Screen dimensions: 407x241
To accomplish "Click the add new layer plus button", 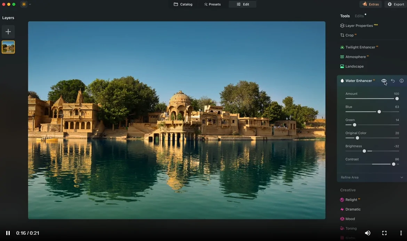I will (x=8, y=32).
